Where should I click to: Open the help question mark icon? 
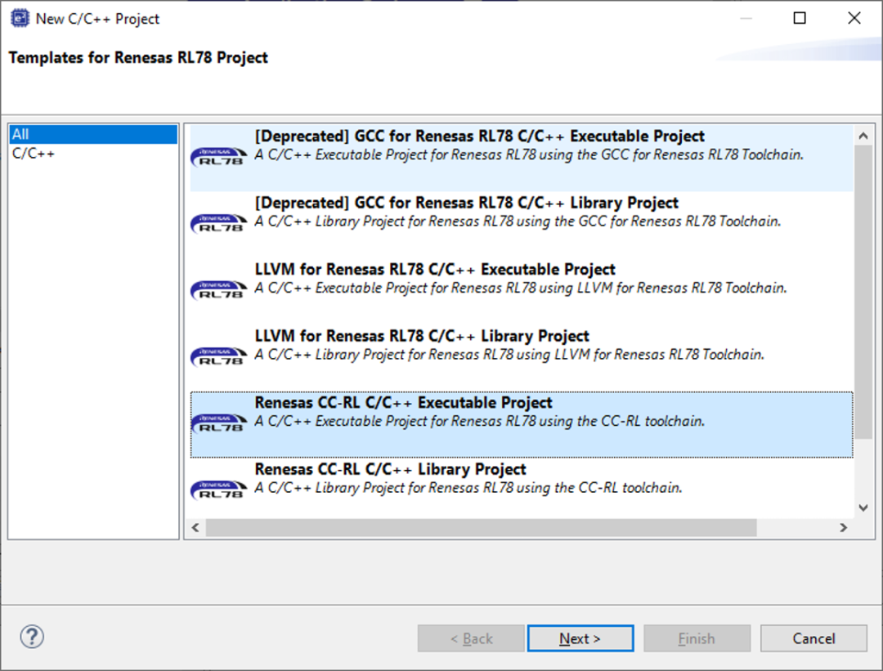point(32,637)
